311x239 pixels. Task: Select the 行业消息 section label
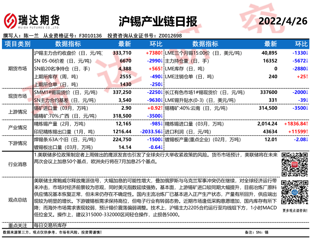[x=17, y=164]
